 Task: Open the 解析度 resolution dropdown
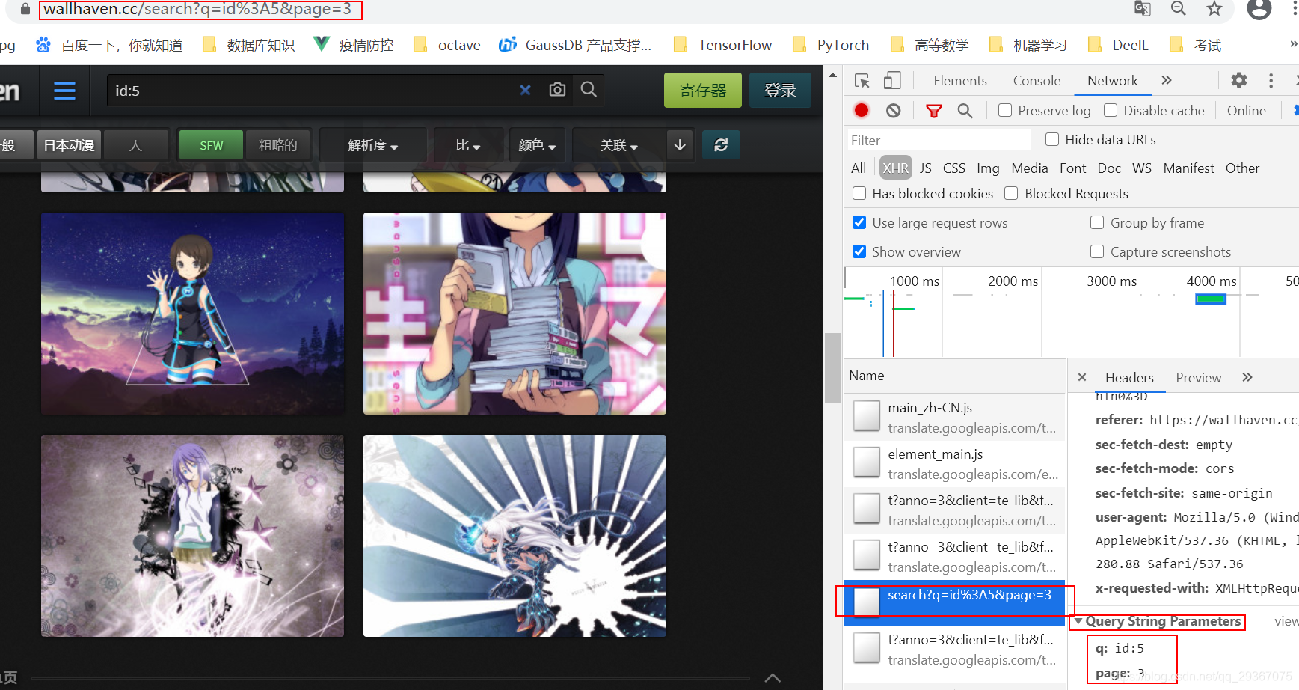pyautogui.click(x=372, y=144)
